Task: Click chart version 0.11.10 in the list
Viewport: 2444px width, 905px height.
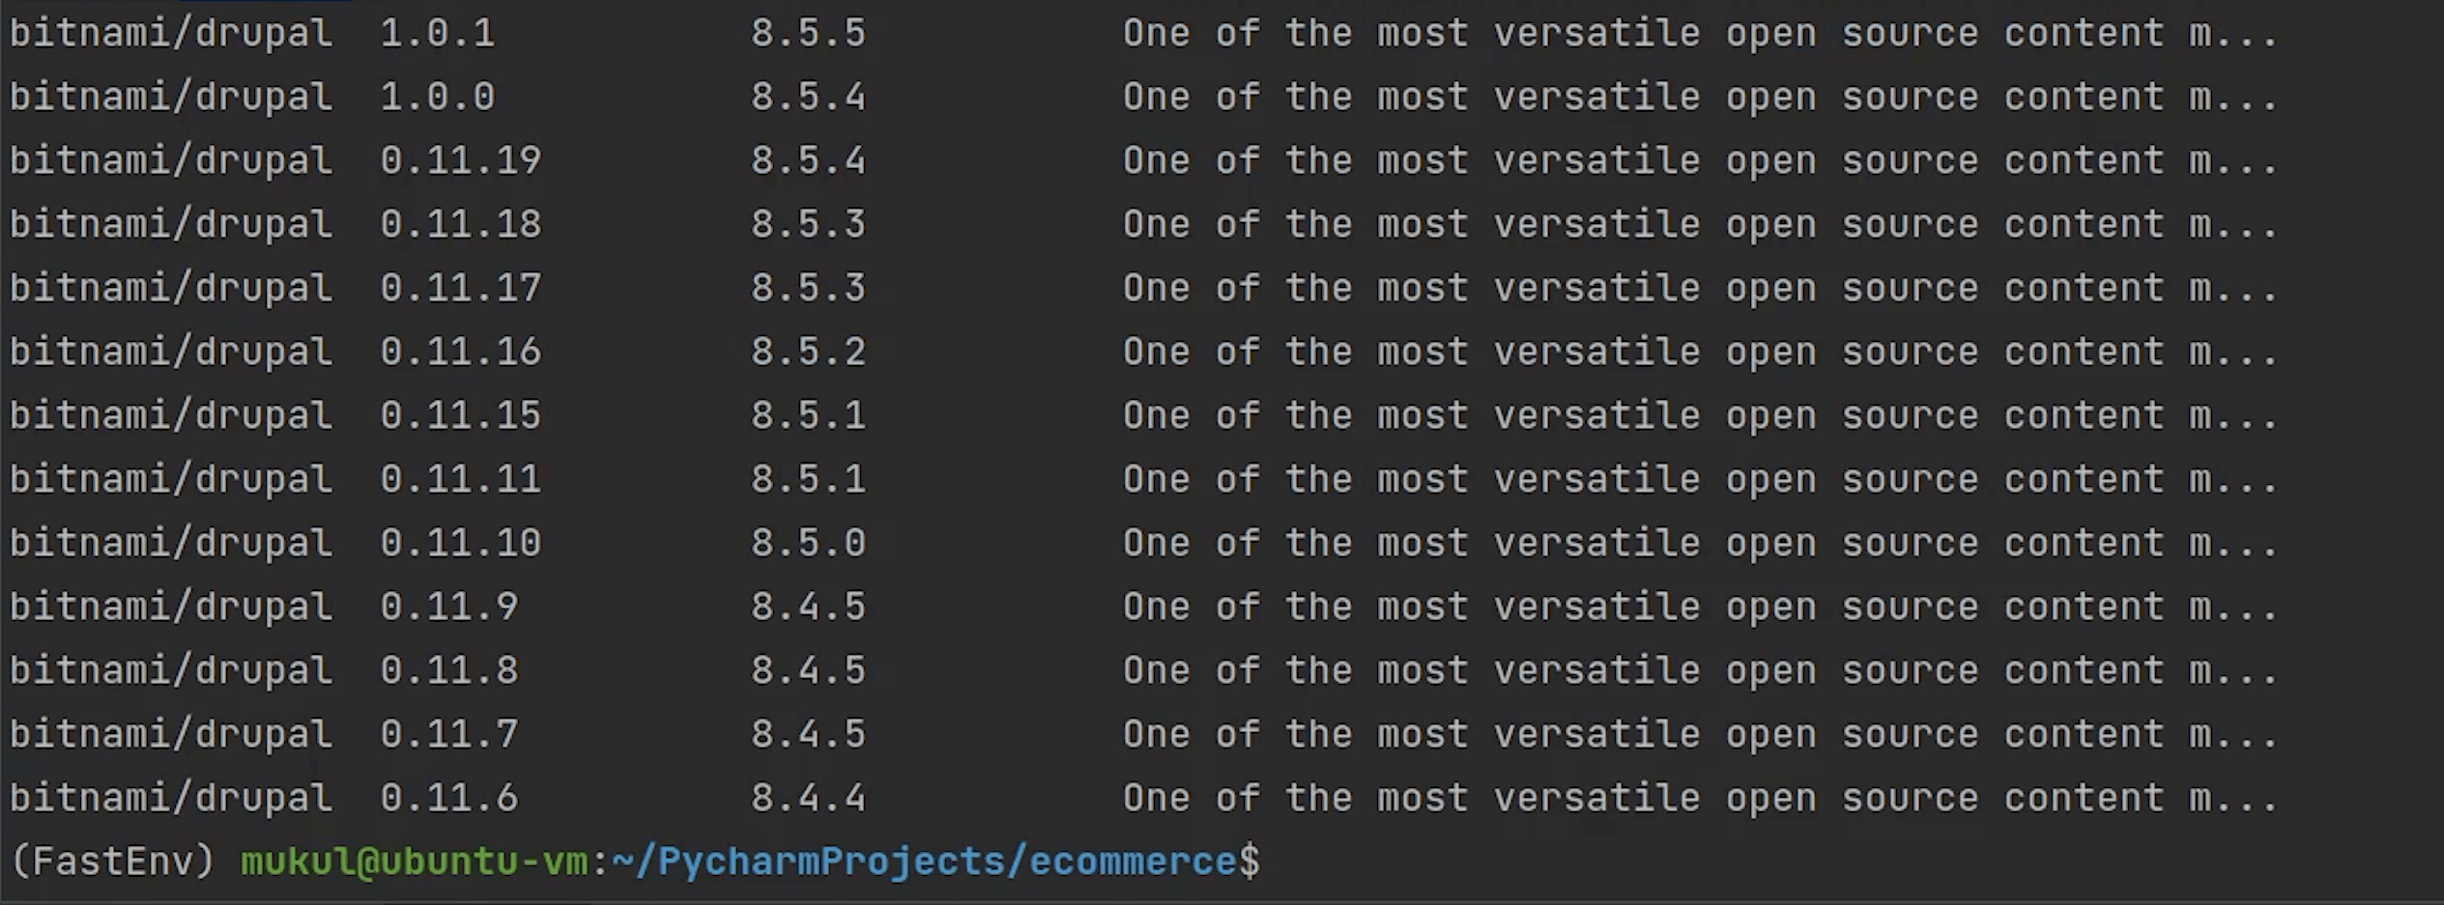Action: [x=460, y=544]
